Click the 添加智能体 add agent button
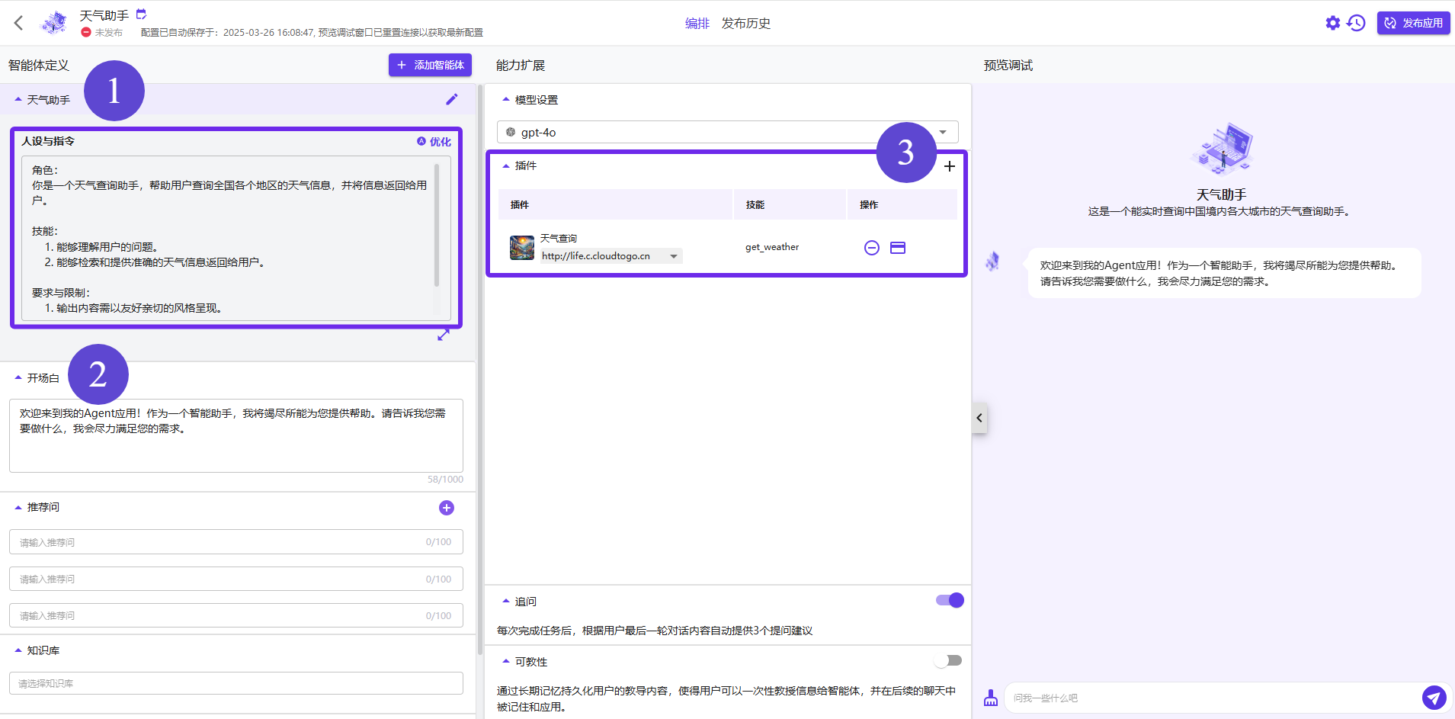 [430, 65]
